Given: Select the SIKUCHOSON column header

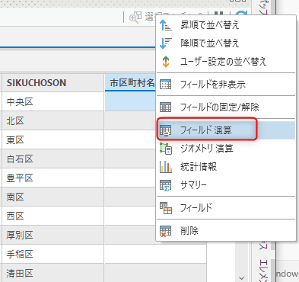Looking at the screenshot, I should click(x=52, y=83).
